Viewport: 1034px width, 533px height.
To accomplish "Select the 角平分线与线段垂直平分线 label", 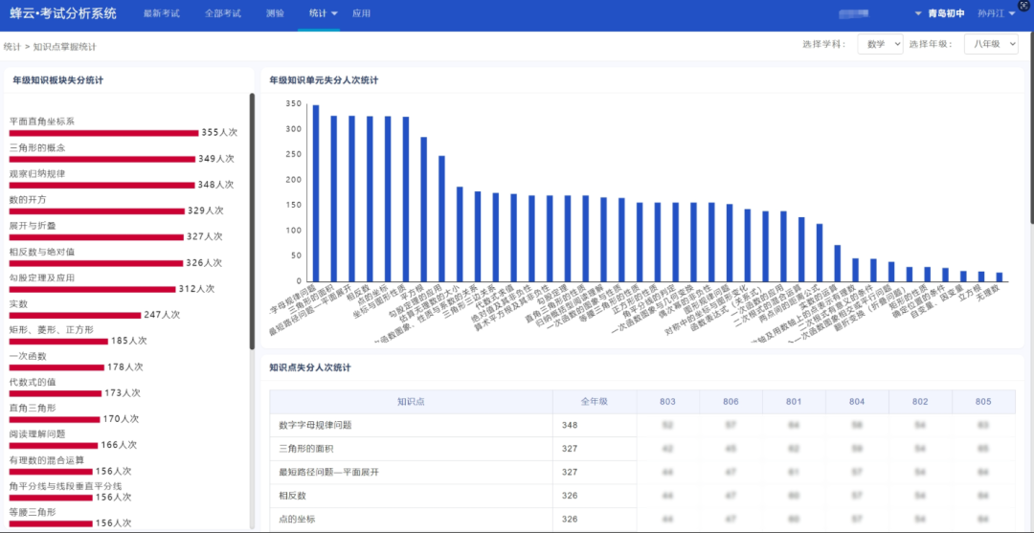I will 65,486.
